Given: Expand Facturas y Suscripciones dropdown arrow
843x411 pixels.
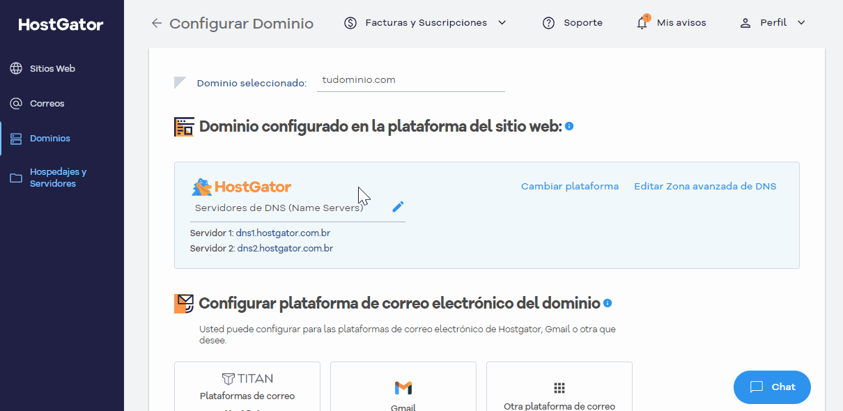Looking at the screenshot, I should (502, 23).
